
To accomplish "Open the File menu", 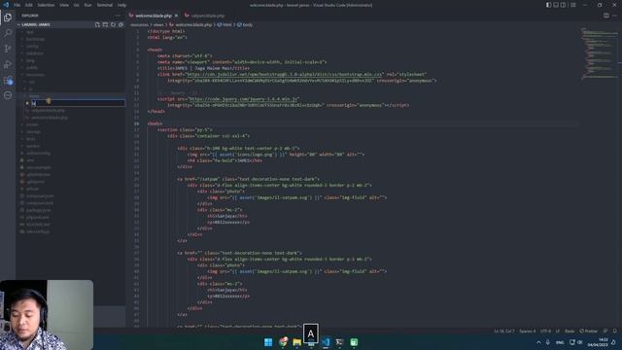I will tap(17, 5).
